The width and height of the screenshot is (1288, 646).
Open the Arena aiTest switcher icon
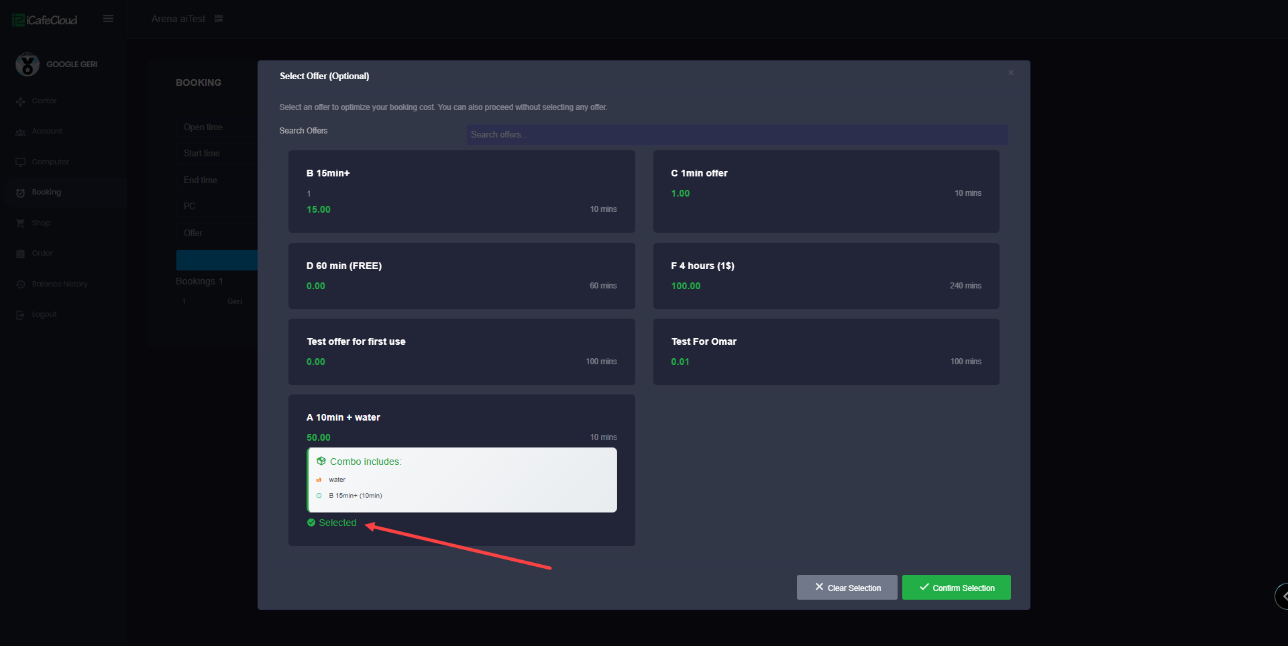point(219,19)
